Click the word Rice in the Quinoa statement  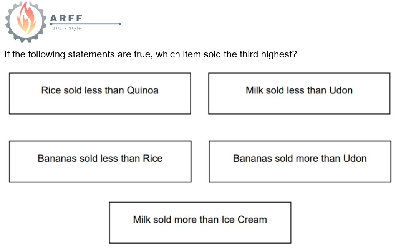51,90
